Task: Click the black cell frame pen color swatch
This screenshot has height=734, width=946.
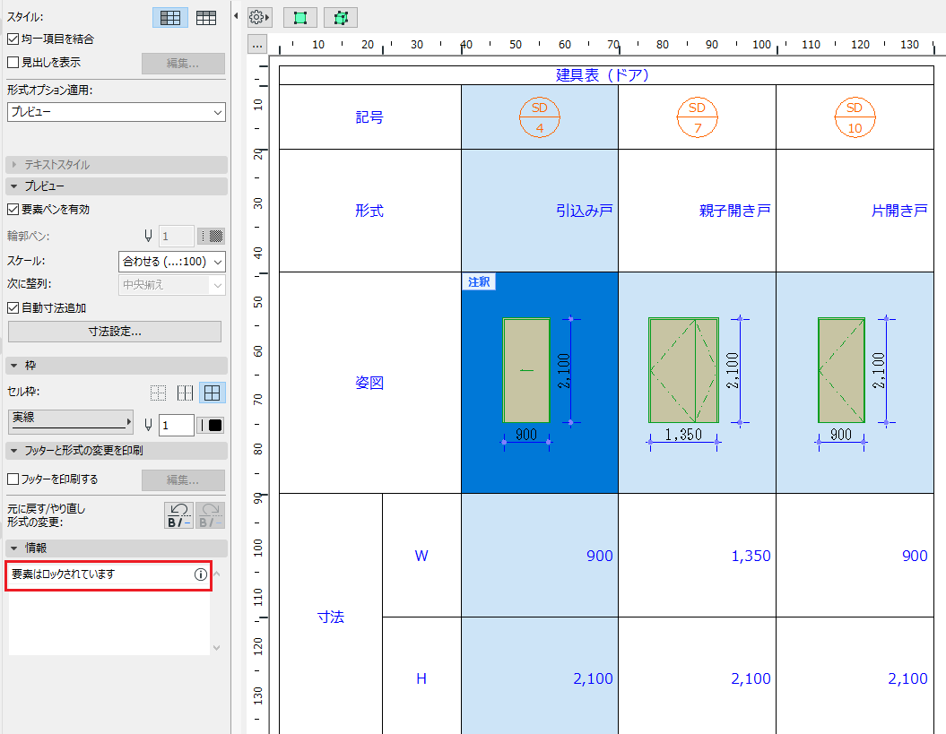Action: click(x=211, y=425)
